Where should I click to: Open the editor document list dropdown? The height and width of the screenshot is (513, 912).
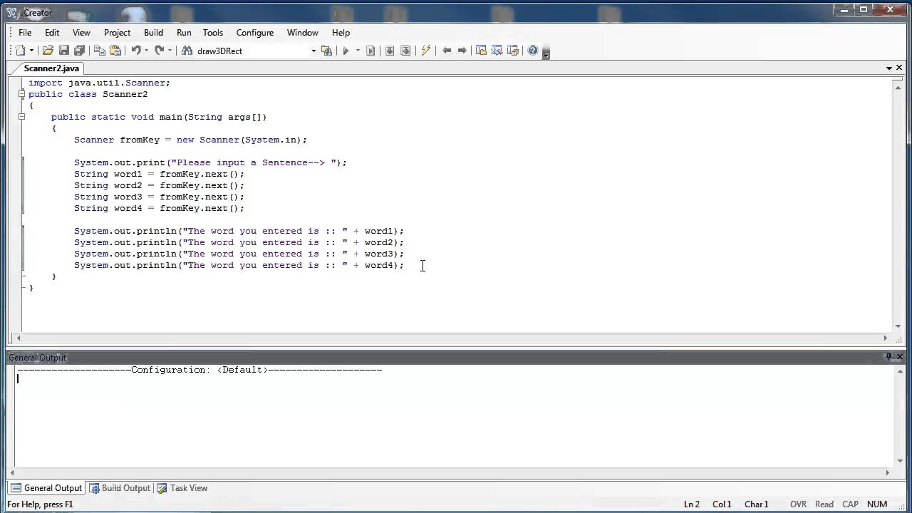(889, 68)
